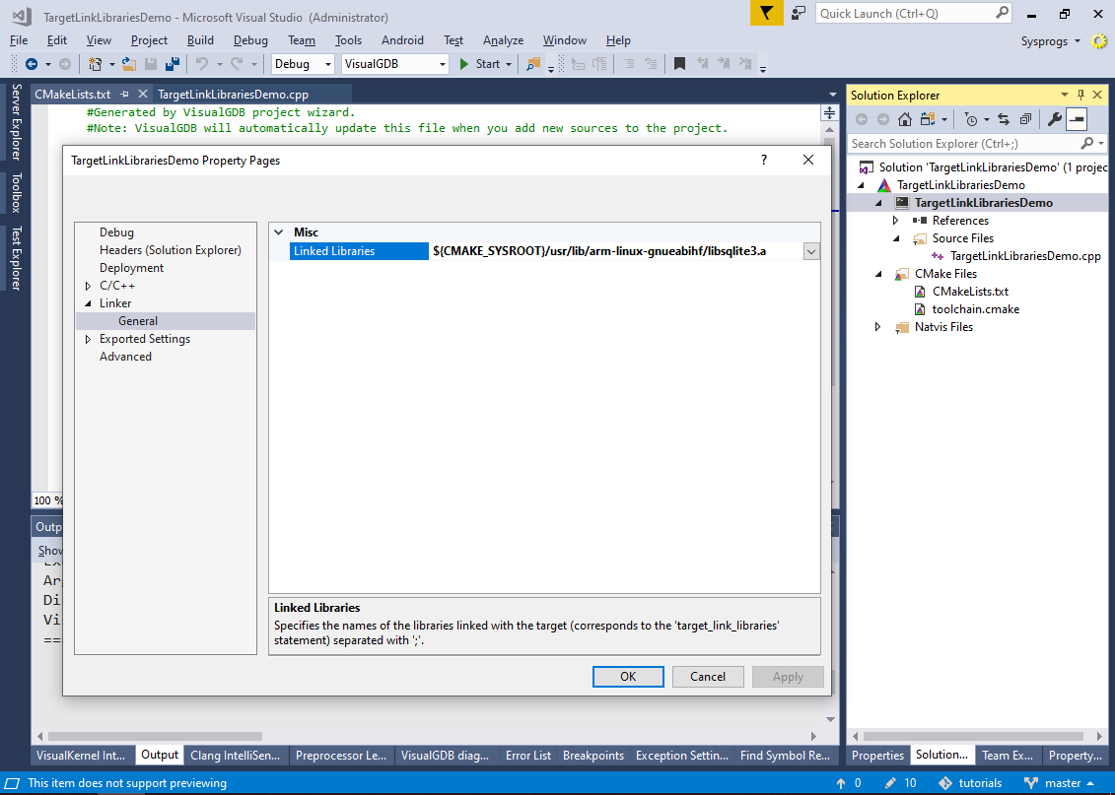Switch to TargetLinkLibrariesDemo.cpp editor tab
Viewport: 1115px width, 795px height.
tap(234, 94)
